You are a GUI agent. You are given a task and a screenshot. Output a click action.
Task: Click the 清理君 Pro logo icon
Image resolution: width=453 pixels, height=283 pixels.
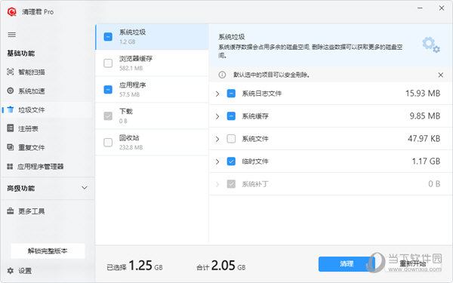coord(12,12)
